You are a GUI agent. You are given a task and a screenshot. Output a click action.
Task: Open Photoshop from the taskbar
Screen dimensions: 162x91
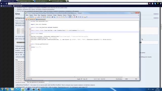coord(28,89)
